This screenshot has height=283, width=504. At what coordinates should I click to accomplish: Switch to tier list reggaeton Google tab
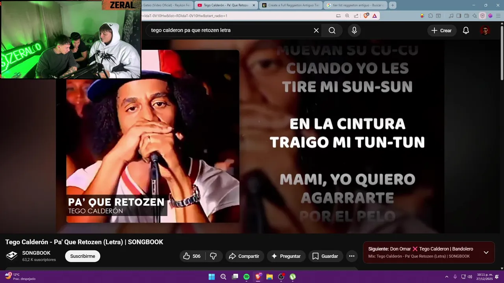click(356, 5)
